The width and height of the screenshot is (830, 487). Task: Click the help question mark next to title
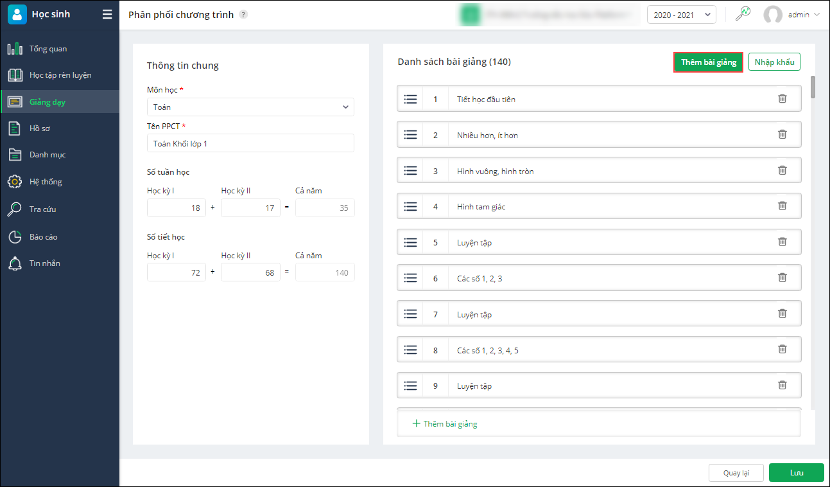point(243,15)
